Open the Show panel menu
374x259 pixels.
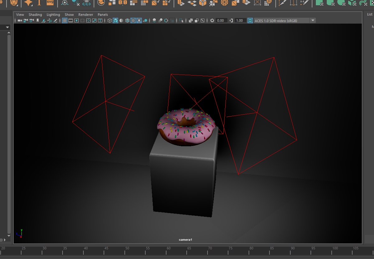(69, 15)
